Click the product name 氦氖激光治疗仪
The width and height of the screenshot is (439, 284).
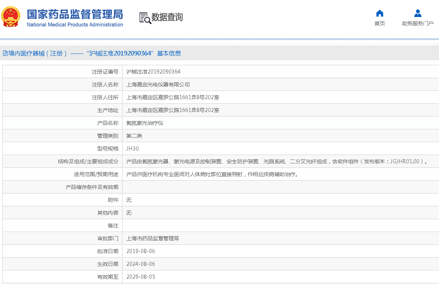tap(144, 123)
